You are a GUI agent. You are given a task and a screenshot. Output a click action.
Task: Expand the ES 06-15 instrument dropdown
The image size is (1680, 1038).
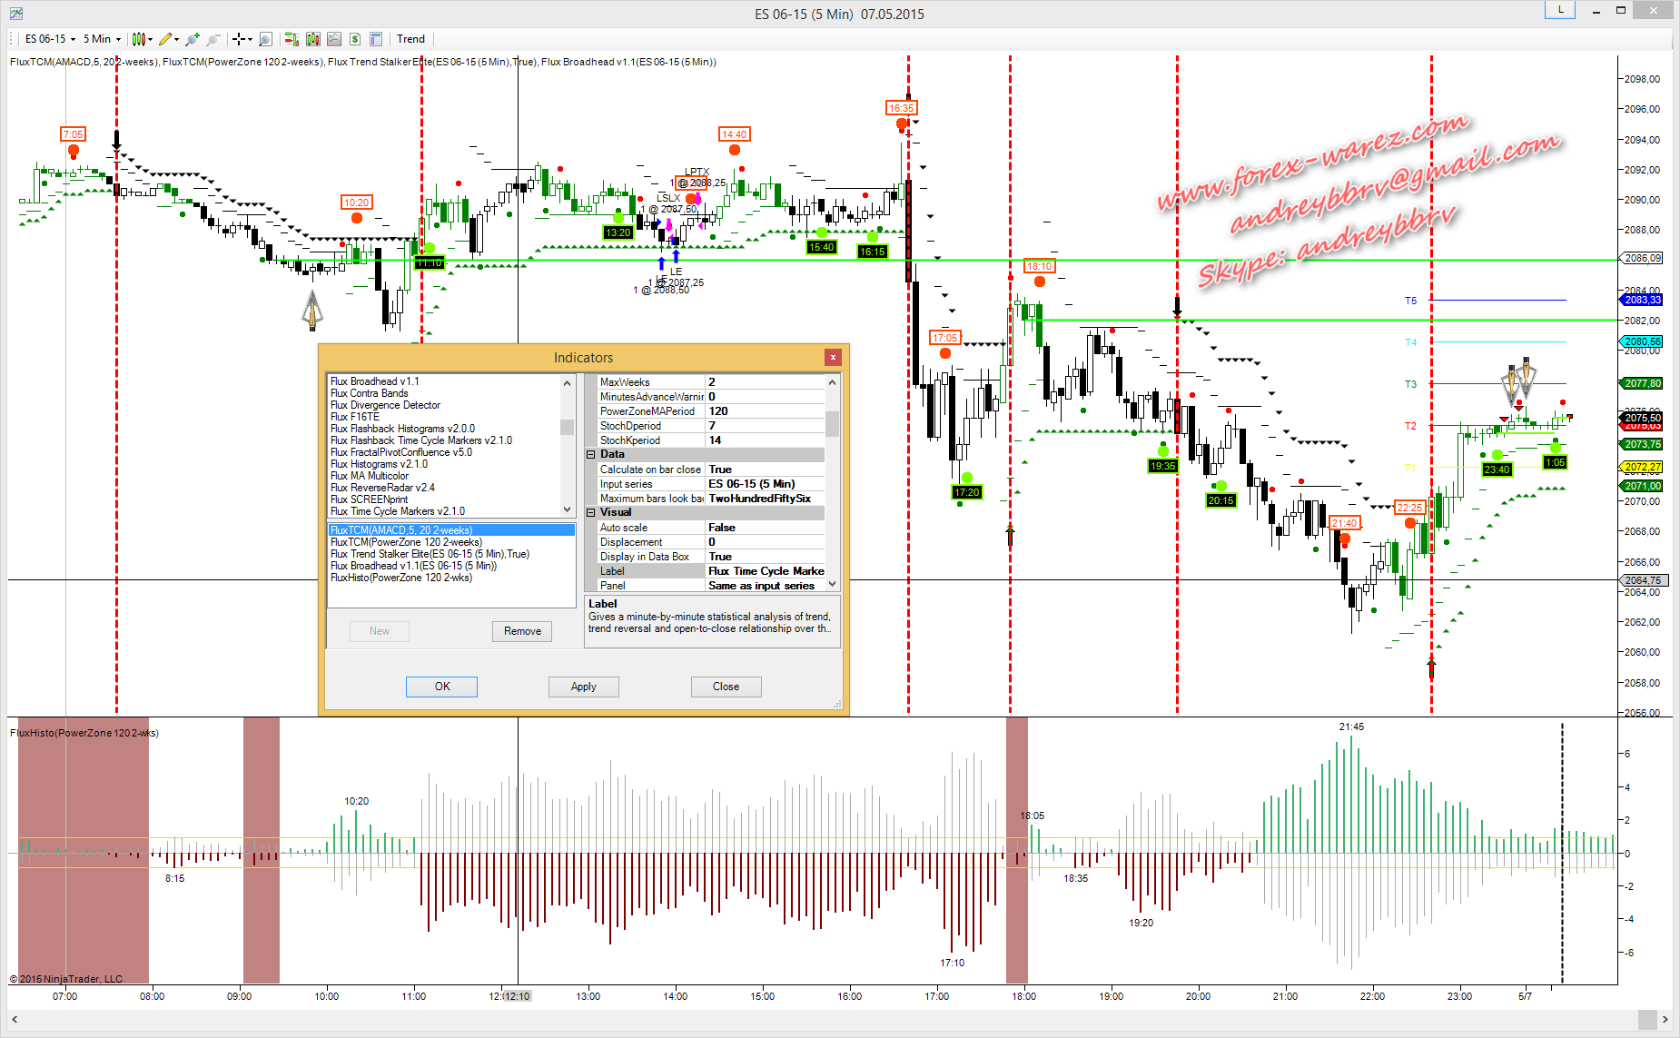coord(50,39)
